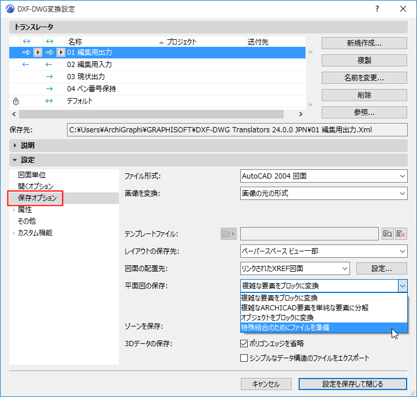Screen dimensions: 417x397
Task: Click the プロジェクト column header
Action: (x=206, y=42)
